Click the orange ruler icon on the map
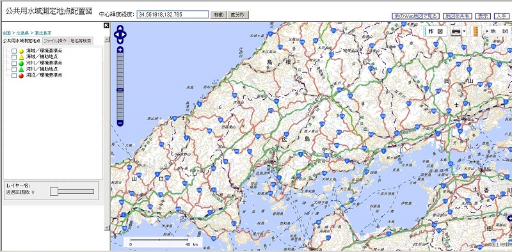This screenshot has height=252, width=512. click(x=476, y=31)
